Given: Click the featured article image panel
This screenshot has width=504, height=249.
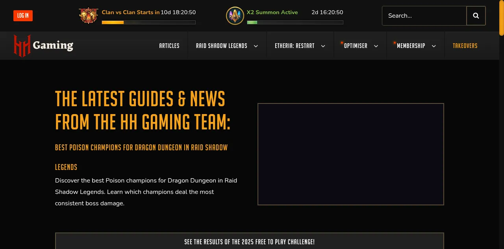Looking at the screenshot, I should [x=351, y=154].
